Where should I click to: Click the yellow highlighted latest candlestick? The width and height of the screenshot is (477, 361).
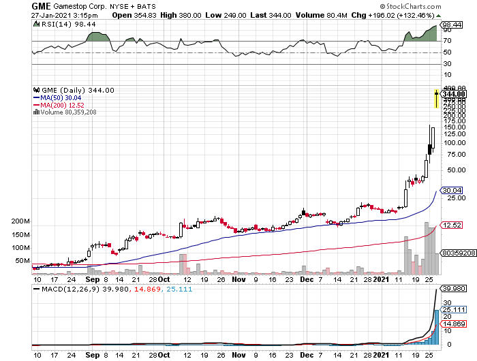pyautogui.click(x=437, y=99)
